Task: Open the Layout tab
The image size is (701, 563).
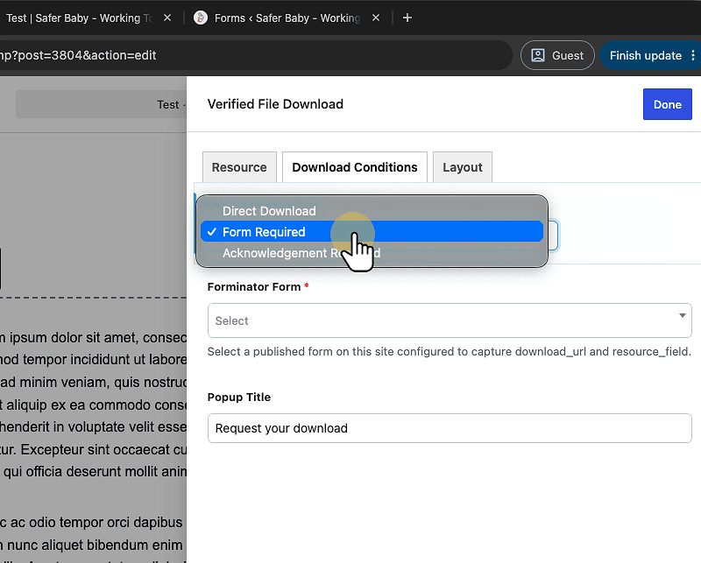Action: [463, 167]
